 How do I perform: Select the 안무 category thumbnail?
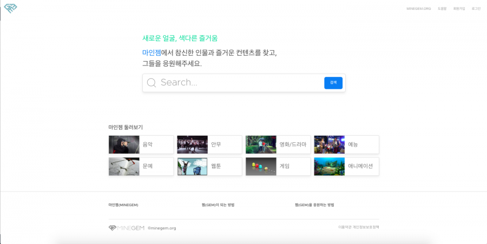[x=192, y=144]
